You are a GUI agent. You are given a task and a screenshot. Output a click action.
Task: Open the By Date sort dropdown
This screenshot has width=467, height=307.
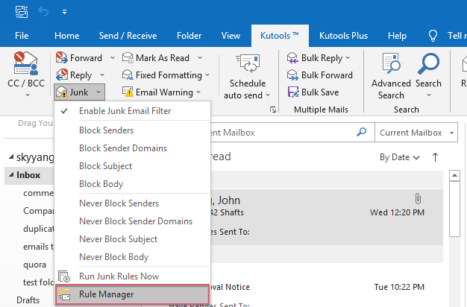pyautogui.click(x=399, y=157)
